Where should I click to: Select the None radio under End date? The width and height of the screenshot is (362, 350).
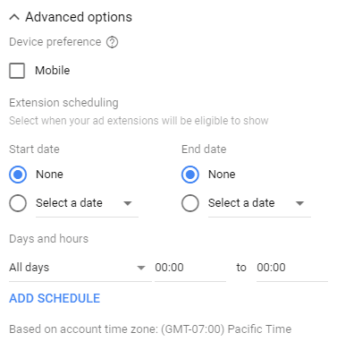pos(190,175)
